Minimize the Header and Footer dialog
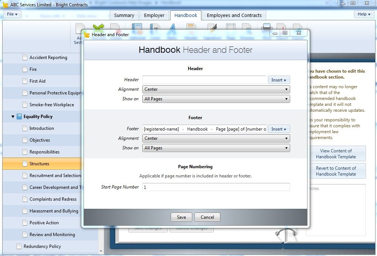 (x=275, y=33)
